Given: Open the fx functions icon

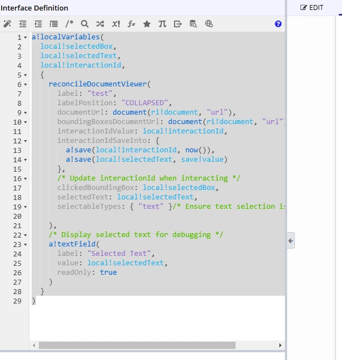Looking at the screenshot, I should click(131, 24).
